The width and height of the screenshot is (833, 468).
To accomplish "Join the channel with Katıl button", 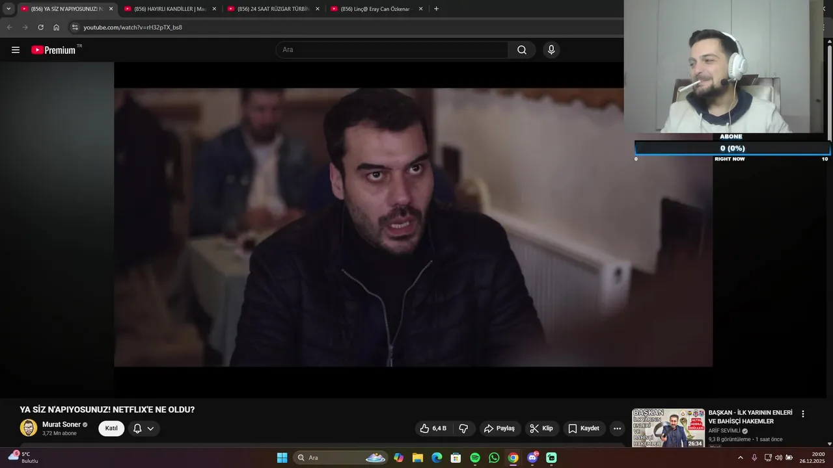I will [111, 428].
